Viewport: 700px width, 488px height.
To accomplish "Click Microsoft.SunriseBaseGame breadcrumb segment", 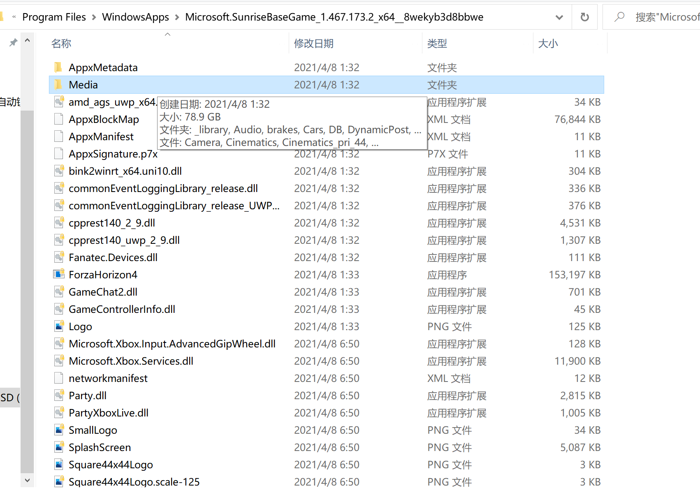I will (x=334, y=17).
